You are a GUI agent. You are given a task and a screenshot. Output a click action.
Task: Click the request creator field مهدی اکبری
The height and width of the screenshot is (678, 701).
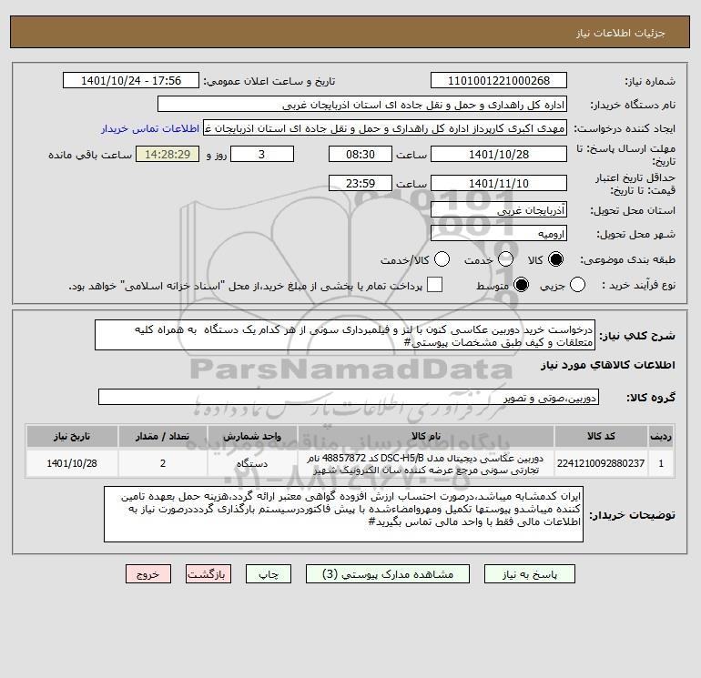coord(385,128)
